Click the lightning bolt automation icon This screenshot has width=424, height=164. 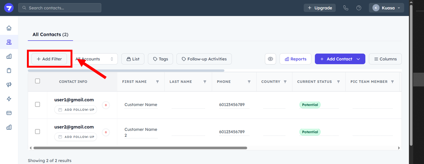9,99
